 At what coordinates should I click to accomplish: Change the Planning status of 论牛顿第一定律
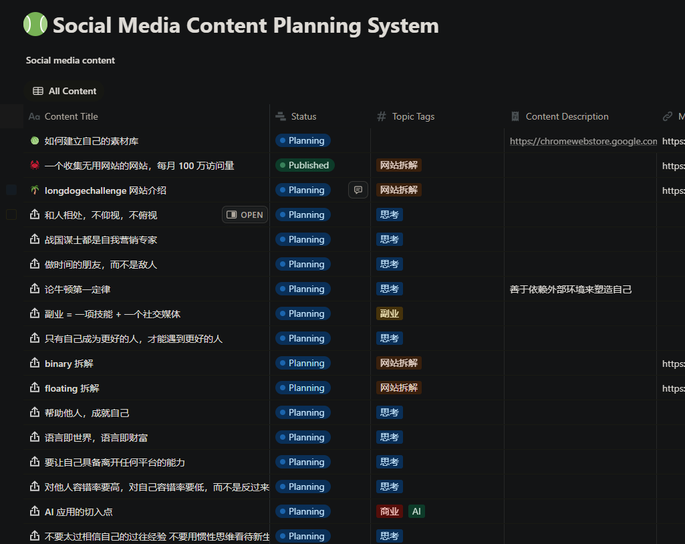click(x=303, y=289)
